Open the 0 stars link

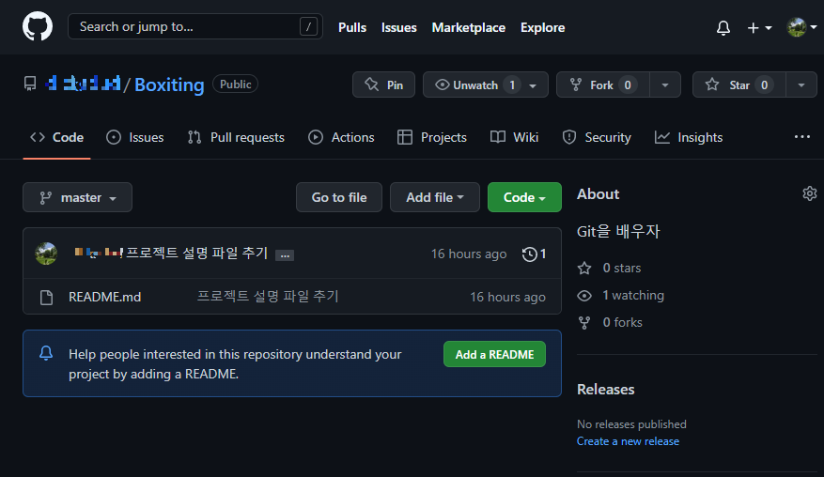[609, 268]
